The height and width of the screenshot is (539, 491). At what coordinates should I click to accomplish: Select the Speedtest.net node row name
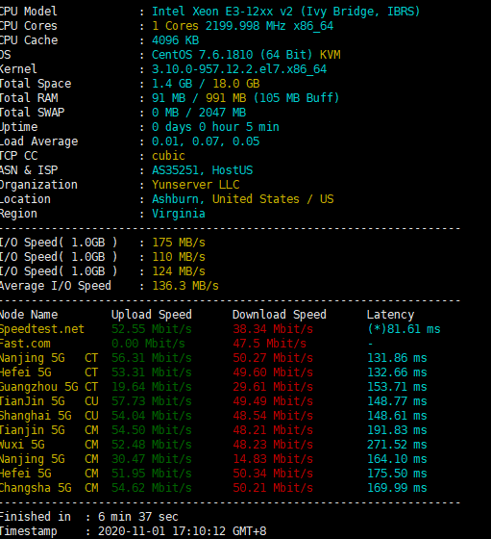(x=42, y=329)
